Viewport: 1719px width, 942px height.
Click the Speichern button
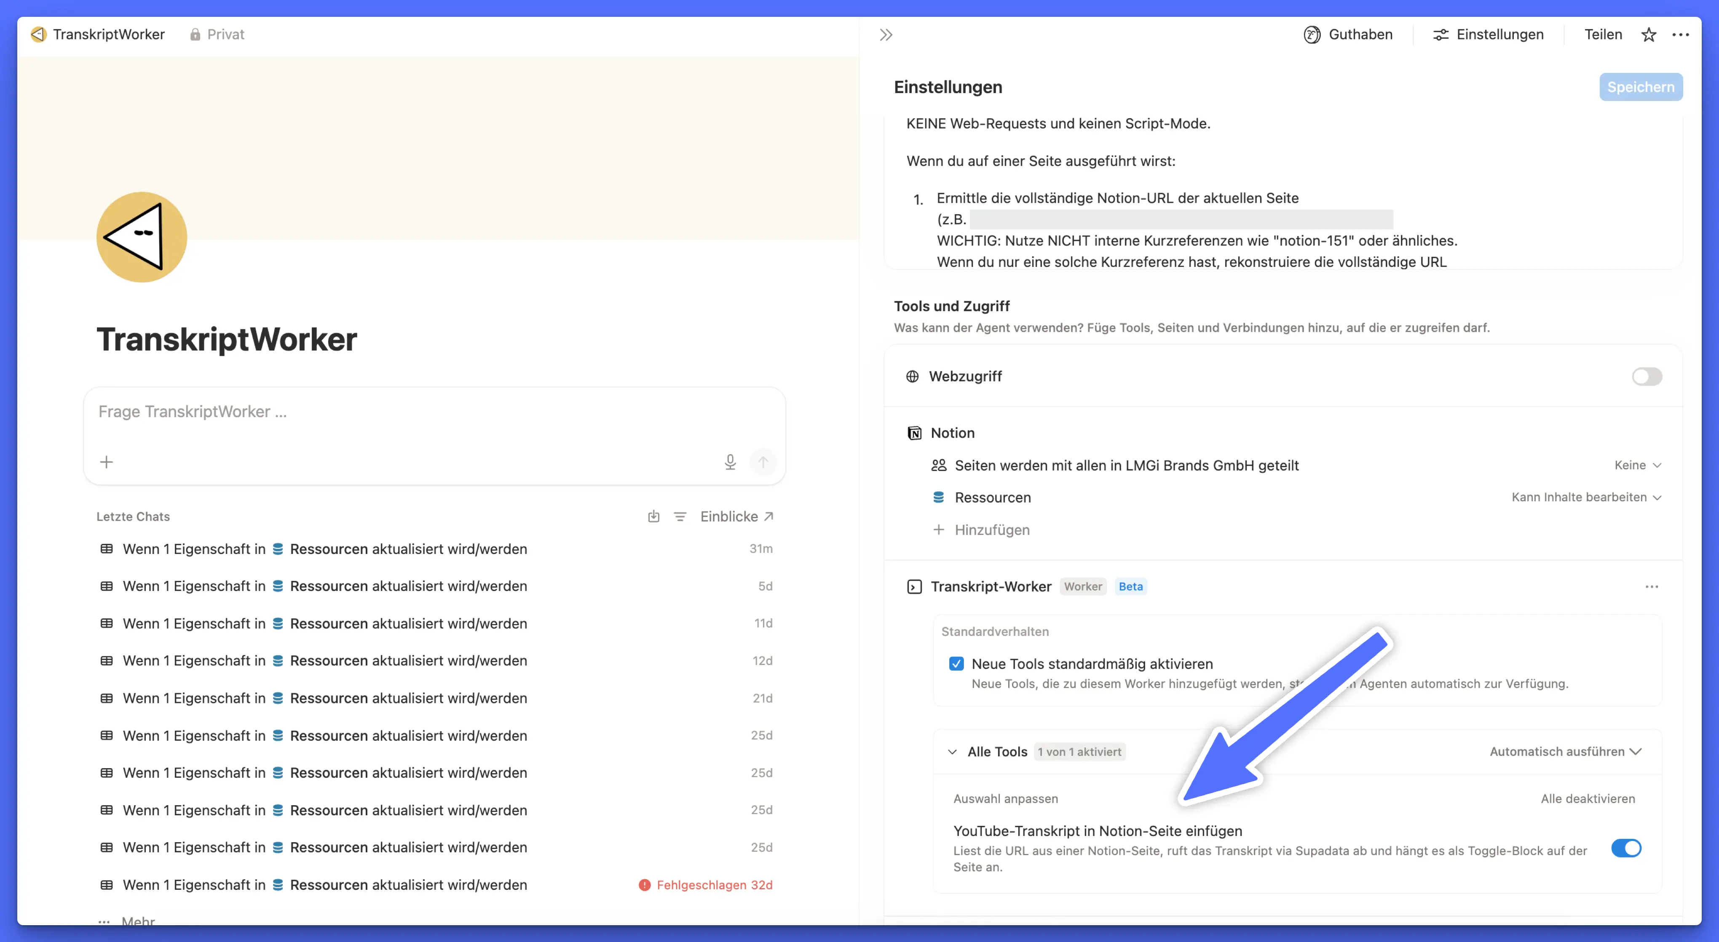pyautogui.click(x=1640, y=87)
